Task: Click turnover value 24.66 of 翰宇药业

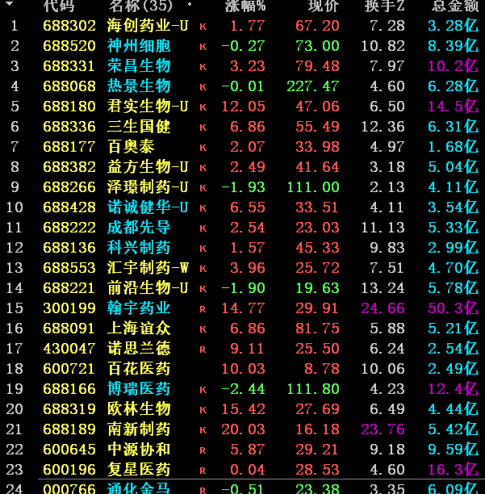Action: (x=383, y=308)
